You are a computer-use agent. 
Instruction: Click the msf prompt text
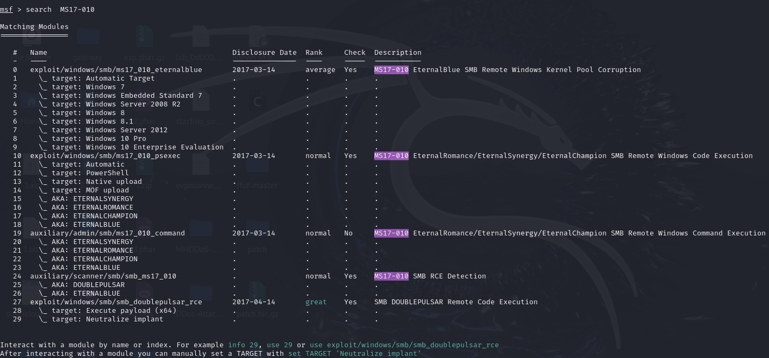6,10
